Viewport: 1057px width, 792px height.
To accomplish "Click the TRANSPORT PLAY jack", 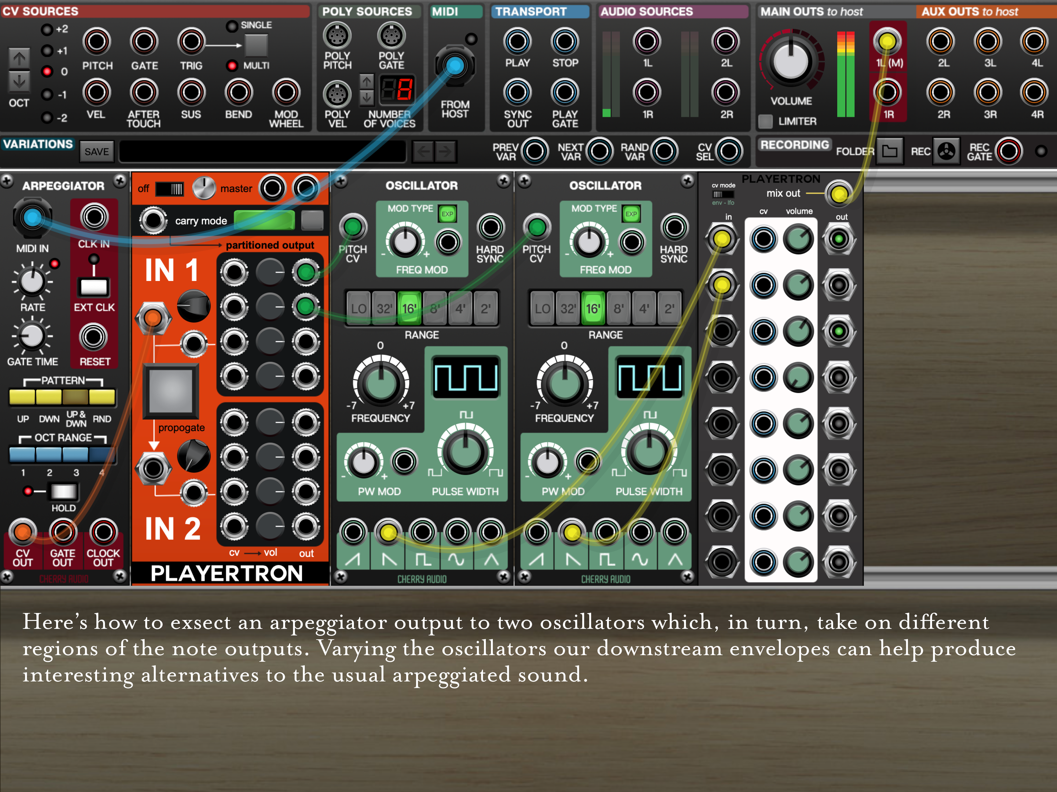I will [517, 42].
